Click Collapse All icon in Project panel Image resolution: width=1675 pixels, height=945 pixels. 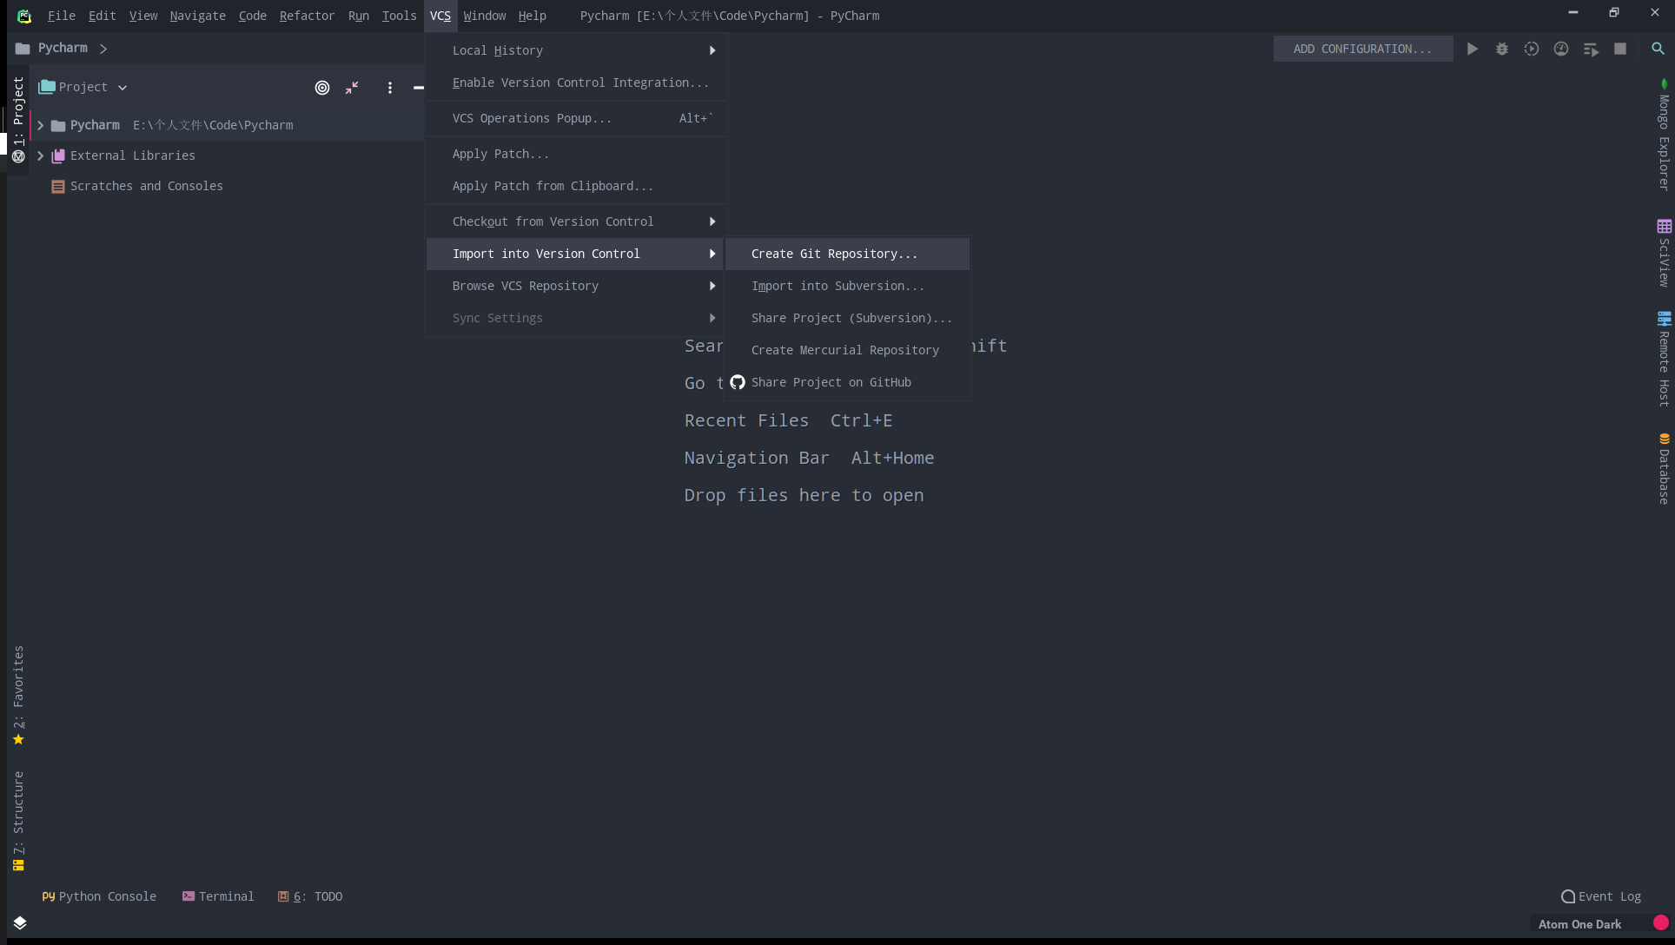[x=352, y=87]
